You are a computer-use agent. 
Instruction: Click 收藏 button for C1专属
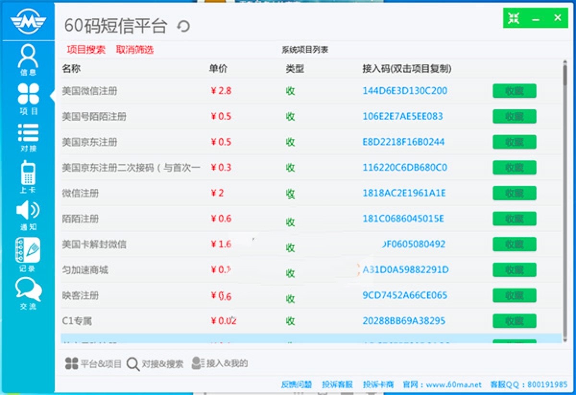click(x=514, y=321)
